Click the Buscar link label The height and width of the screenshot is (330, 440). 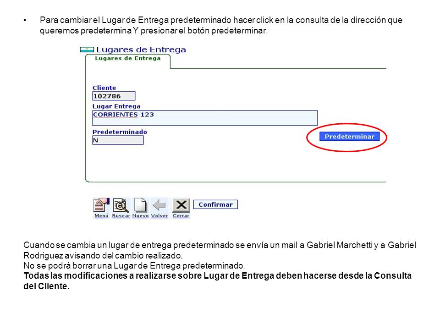[121, 216]
